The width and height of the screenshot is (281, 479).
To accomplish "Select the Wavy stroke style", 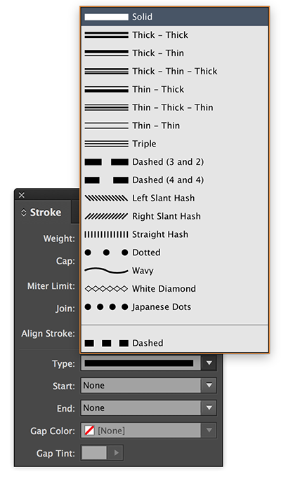I will (175, 270).
